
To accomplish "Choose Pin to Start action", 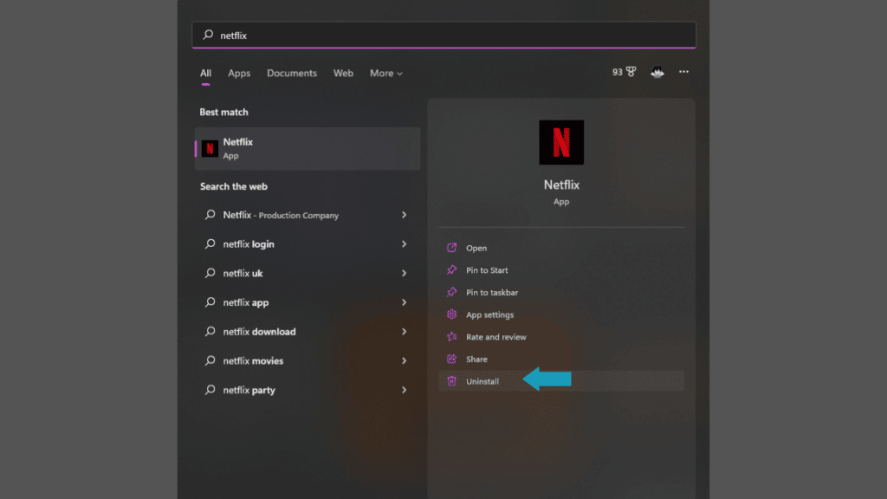I will click(561, 270).
